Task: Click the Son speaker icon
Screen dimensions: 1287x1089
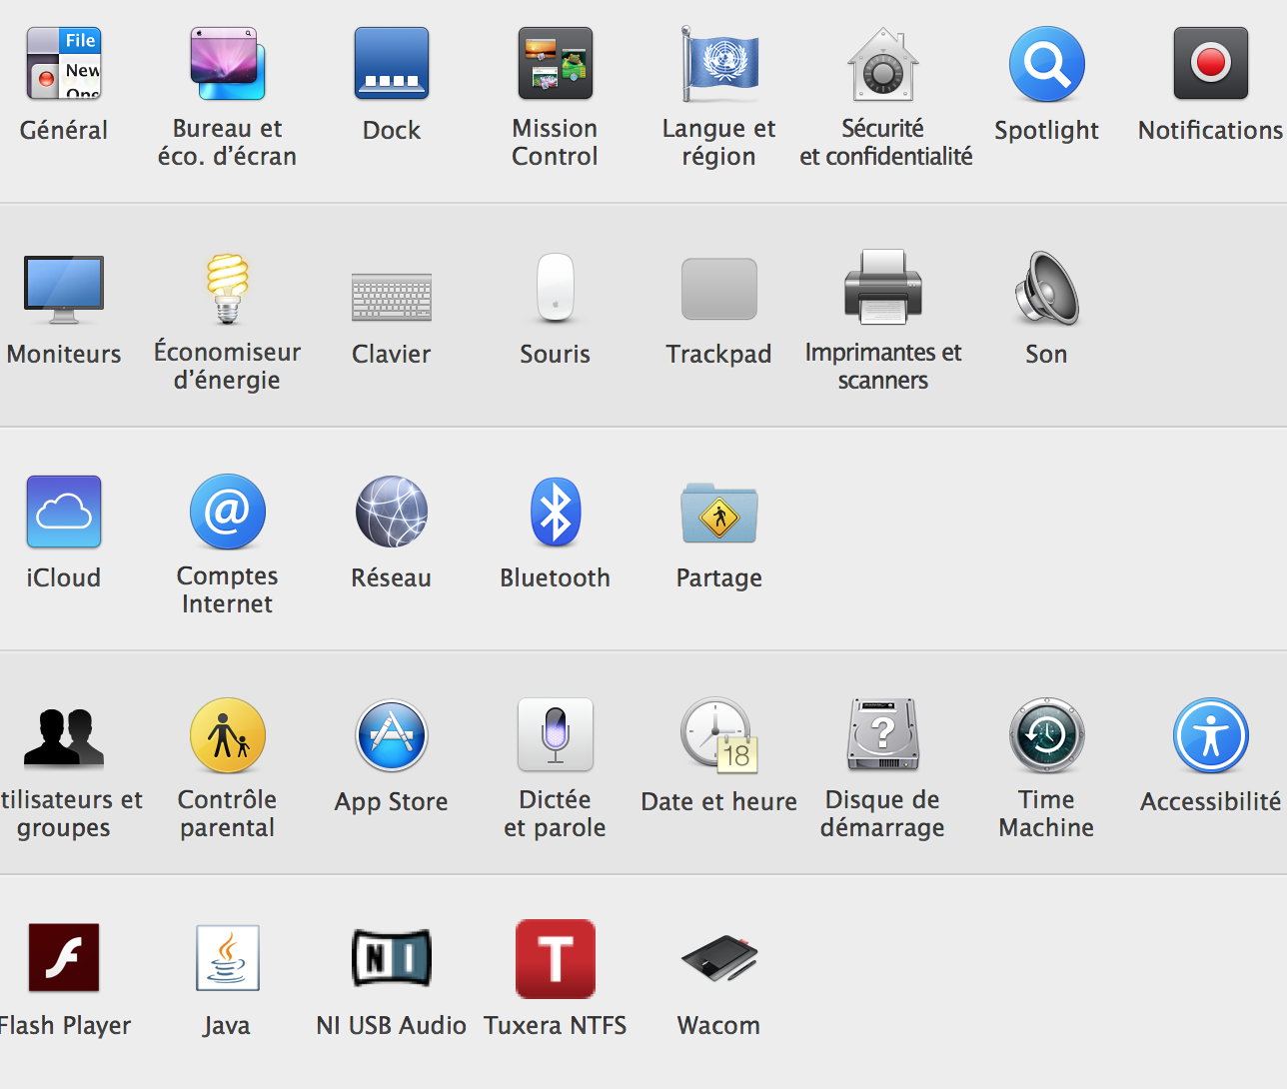Action: pyautogui.click(x=1046, y=288)
